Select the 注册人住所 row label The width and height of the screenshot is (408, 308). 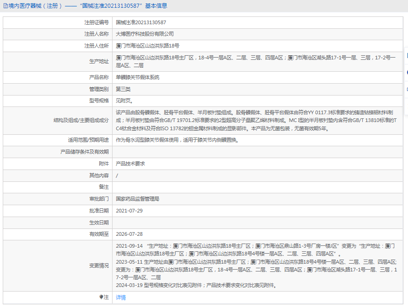click(97, 46)
